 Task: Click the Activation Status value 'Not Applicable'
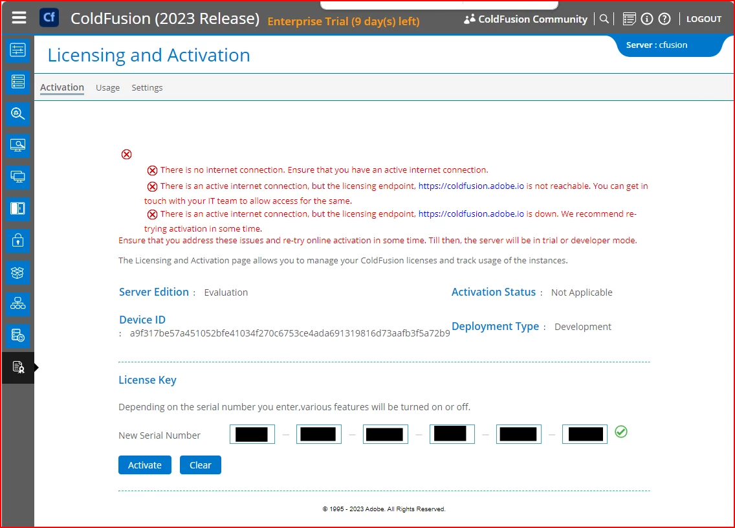(x=582, y=292)
